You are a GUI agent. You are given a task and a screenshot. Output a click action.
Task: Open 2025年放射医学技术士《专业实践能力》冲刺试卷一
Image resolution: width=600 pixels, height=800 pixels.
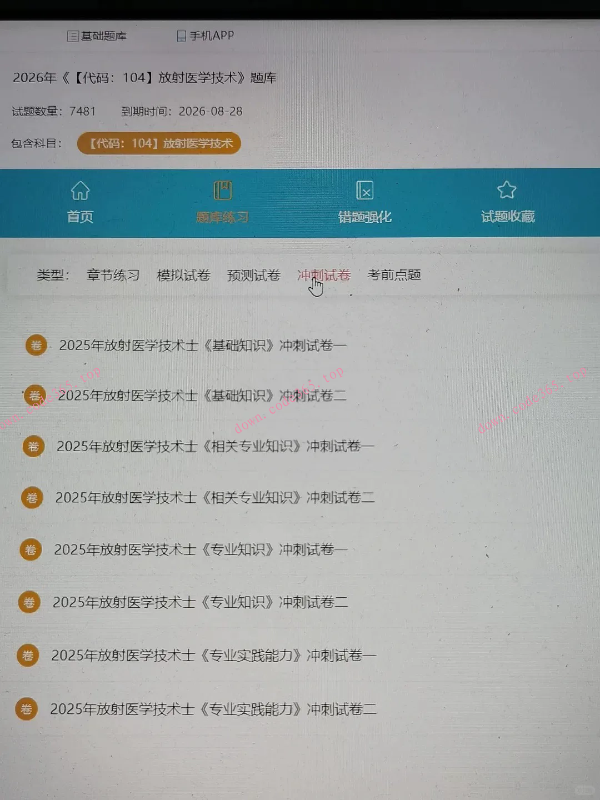[x=214, y=656]
